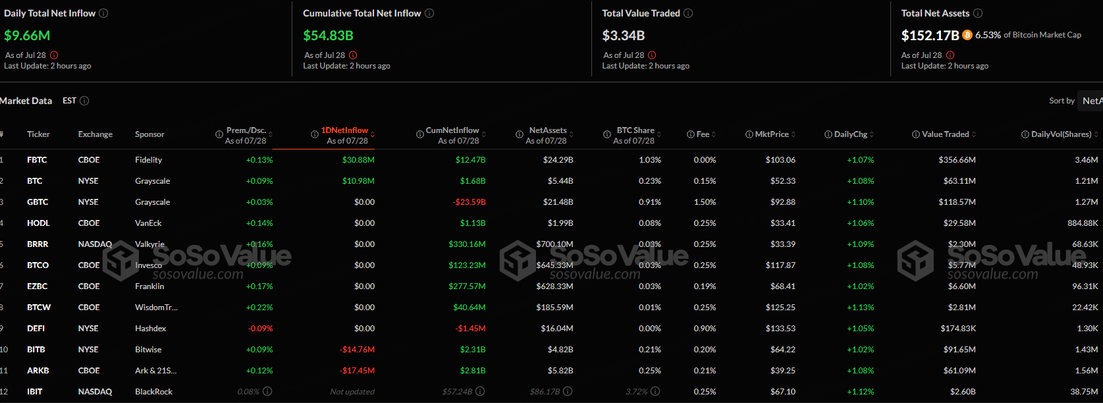Open info icon on BTC Share column header
This screenshot has width=1103, height=403.
click(607, 134)
